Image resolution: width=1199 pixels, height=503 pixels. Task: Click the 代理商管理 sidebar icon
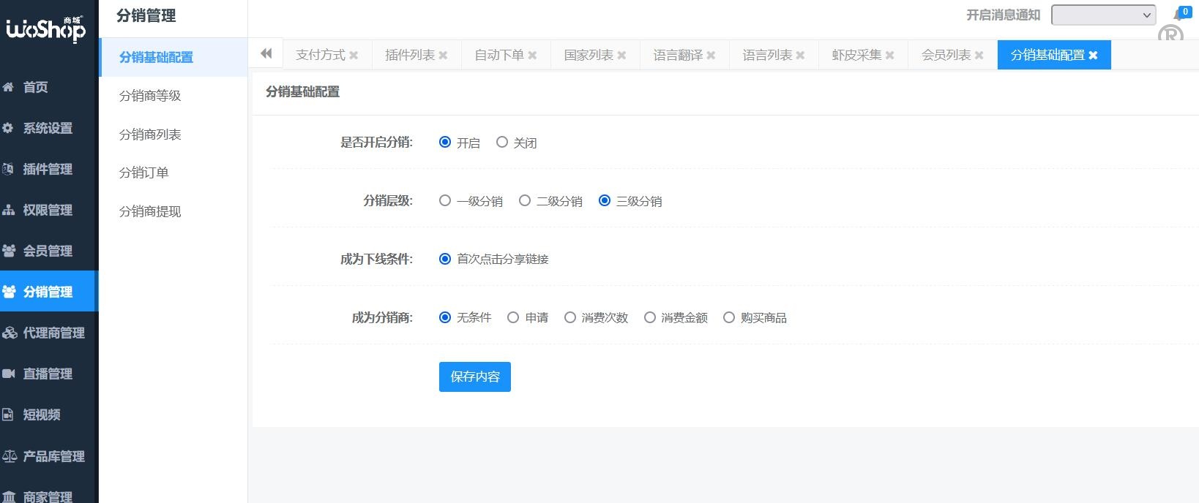point(10,333)
